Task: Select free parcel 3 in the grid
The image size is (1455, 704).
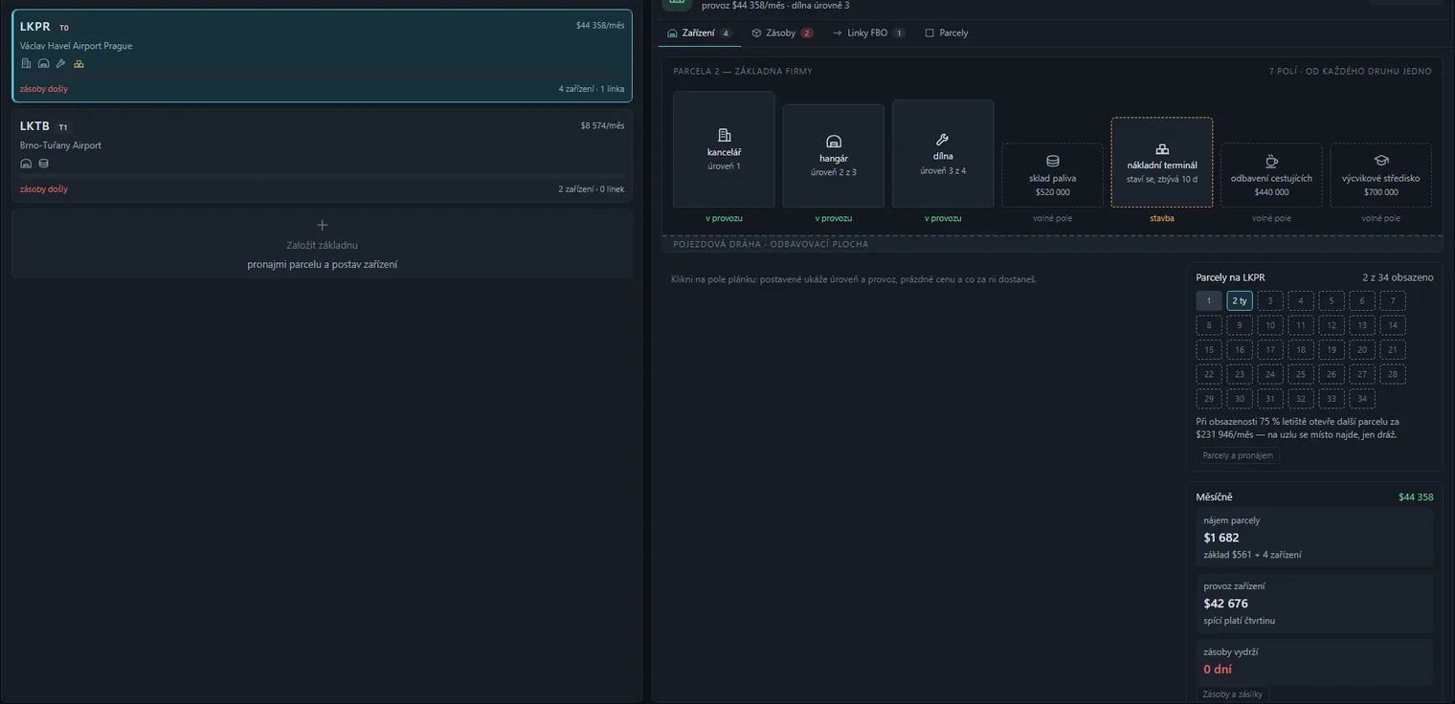Action: coord(1270,300)
